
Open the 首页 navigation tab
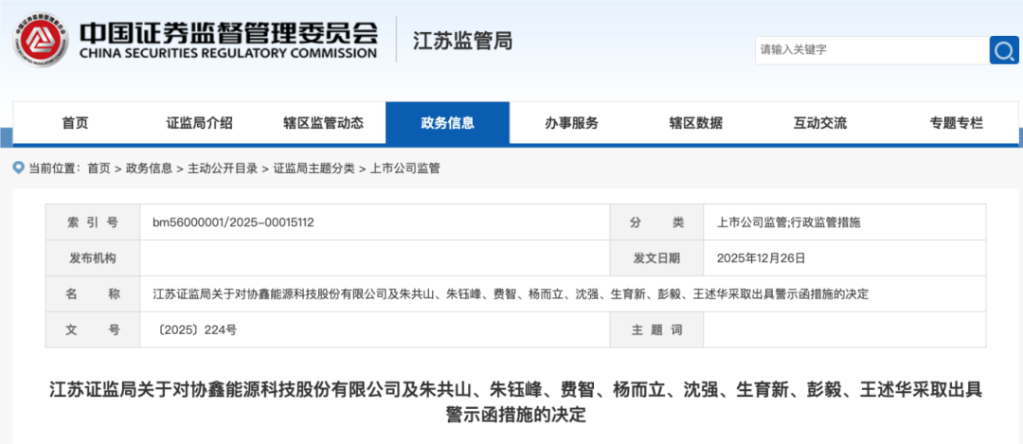[75, 122]
